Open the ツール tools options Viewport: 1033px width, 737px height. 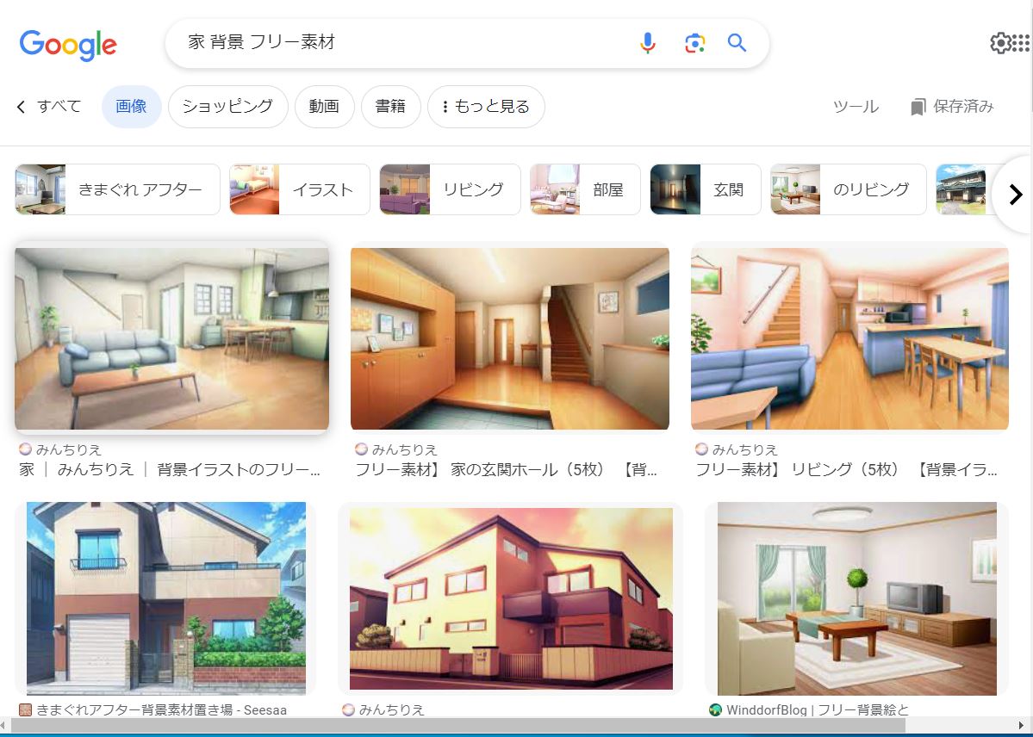(856, 107)
